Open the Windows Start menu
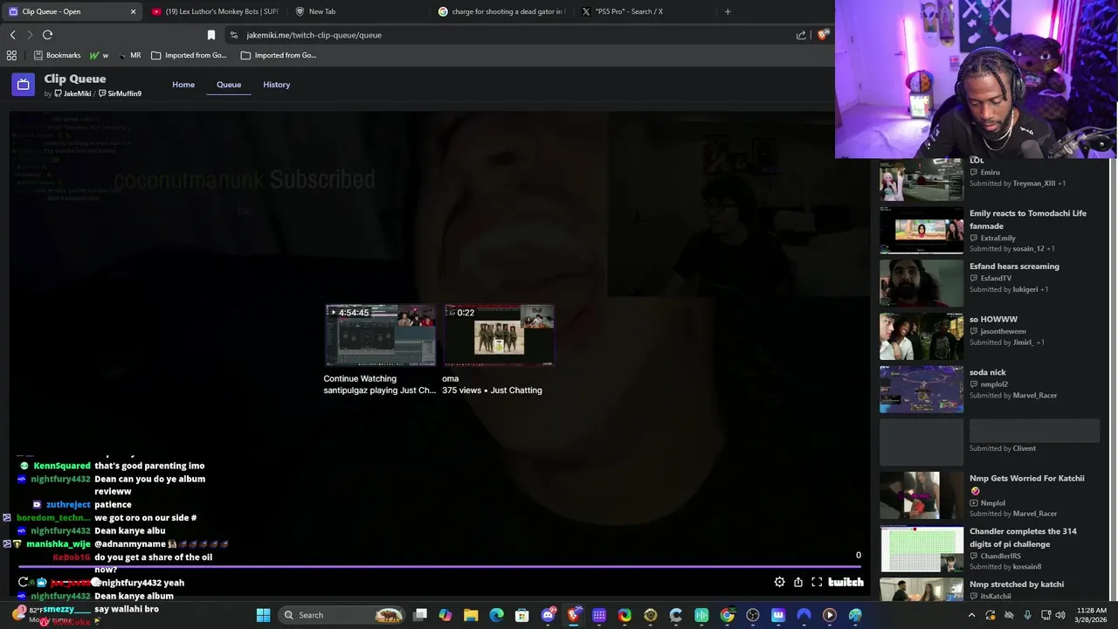Viewport: 1118px width, 629px height. [x=263, y=615]
